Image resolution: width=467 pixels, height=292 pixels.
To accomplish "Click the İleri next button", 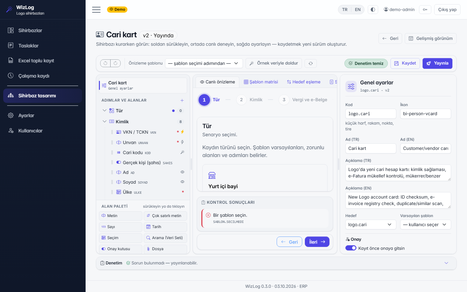I will coord(317,242).
